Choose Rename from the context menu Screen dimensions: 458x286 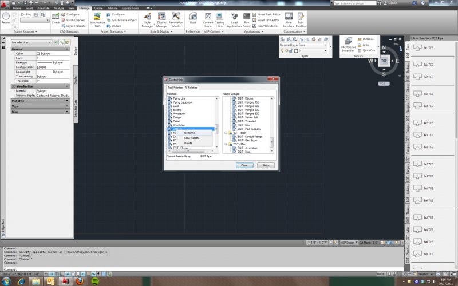pyautogui.click(x=189, y=133)
